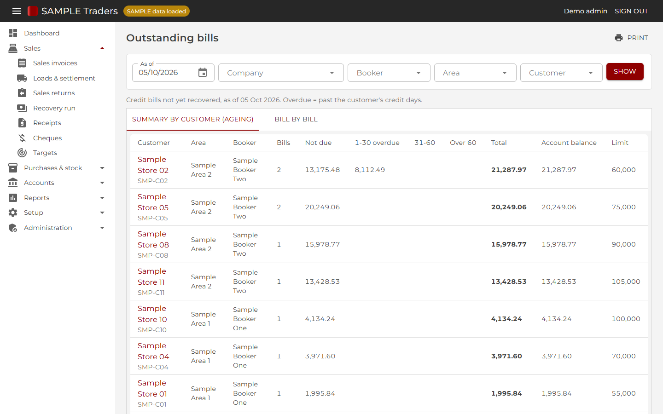
Task: Open the Company dropdown filter
Action: point(281,73)
